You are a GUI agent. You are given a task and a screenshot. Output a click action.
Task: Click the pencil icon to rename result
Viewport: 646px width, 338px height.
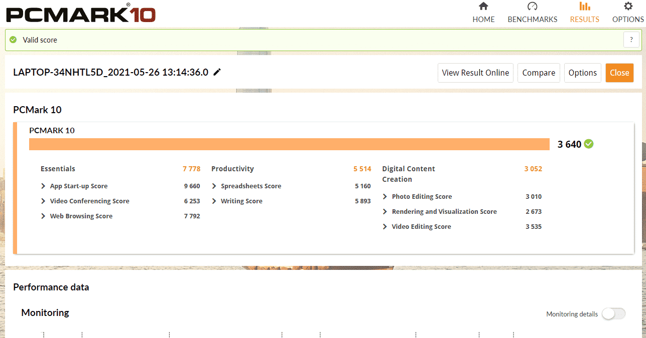217,72
